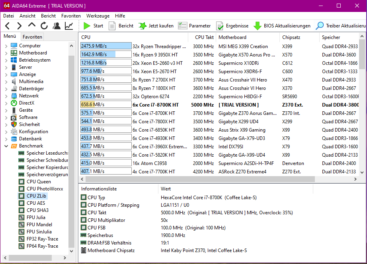Screen dimensions: 367x264
Task: Select the Konfiguration gear icon
Action: (14, 132)
